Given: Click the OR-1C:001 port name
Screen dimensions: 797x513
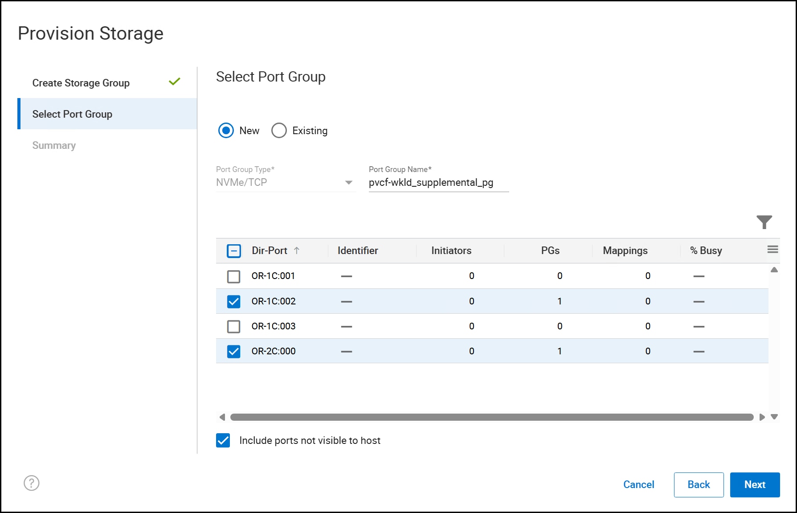Looking at the screenshot, I should (x=273, y=276).
